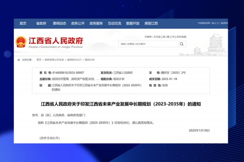Image resolution: width=244 pixels, height=162 pixels.
Task: Select 政务公开 in navigation bar
Action: [78, 23]
